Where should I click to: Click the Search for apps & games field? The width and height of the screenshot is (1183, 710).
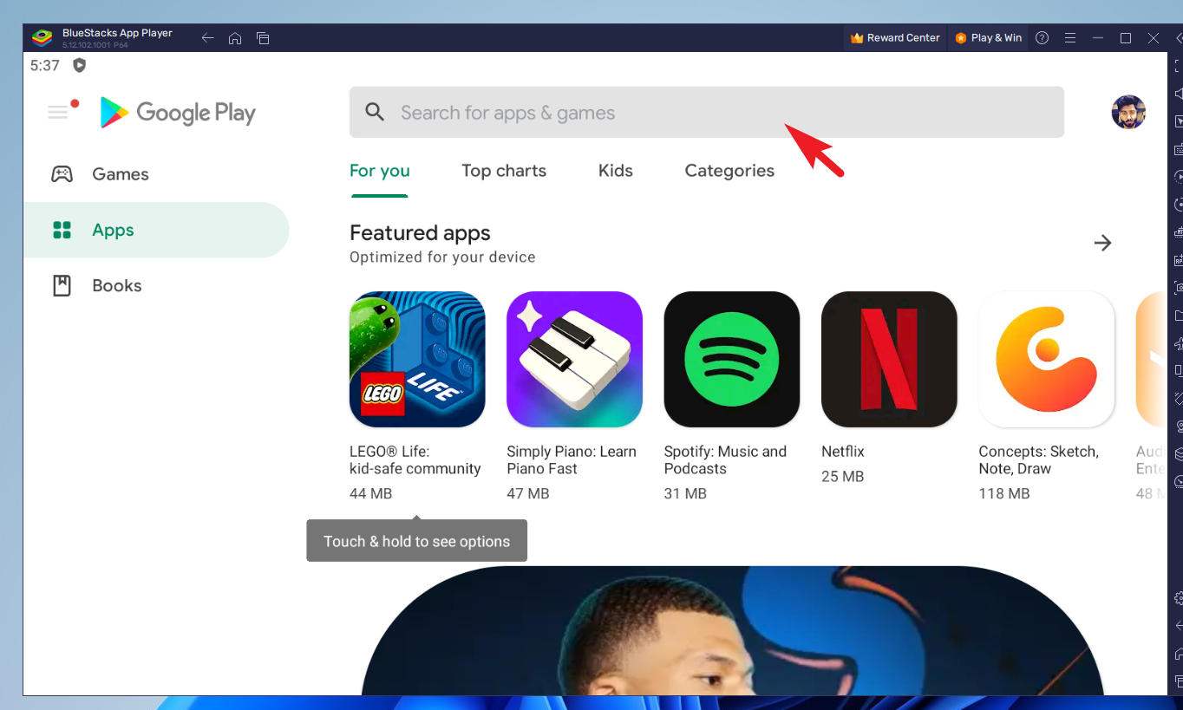coord(707,112)
